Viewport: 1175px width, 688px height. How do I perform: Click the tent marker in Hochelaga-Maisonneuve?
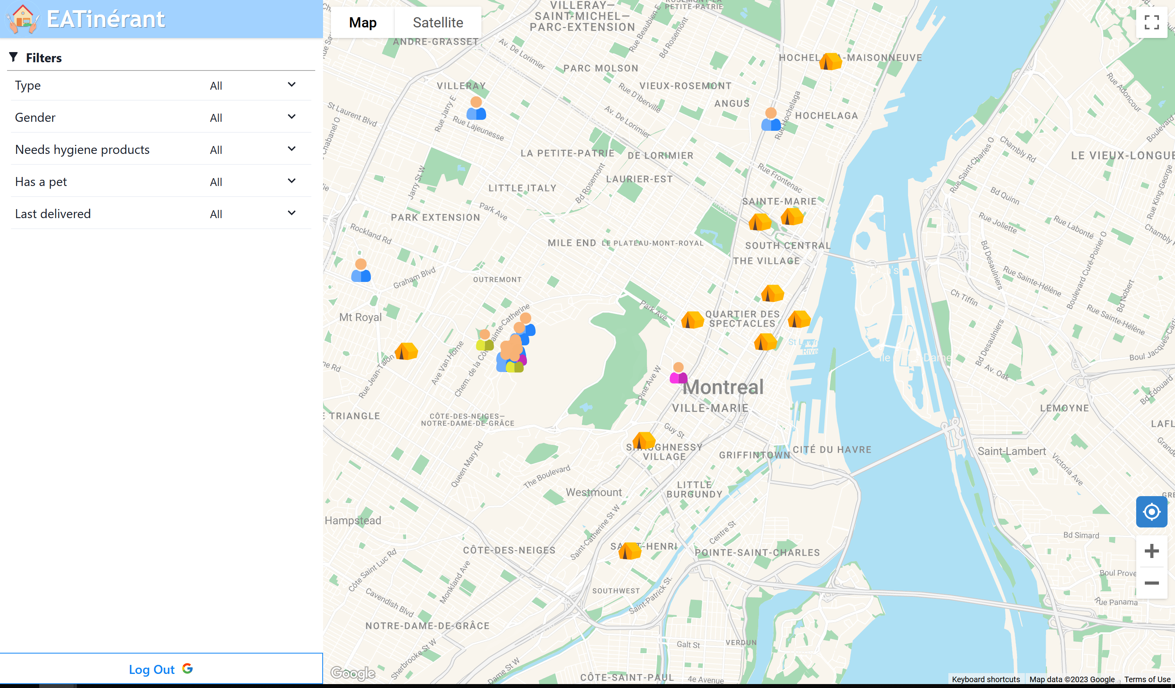(x=830, y=61)
